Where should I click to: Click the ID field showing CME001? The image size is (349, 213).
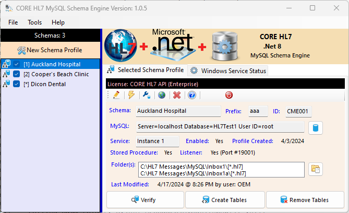298,111
